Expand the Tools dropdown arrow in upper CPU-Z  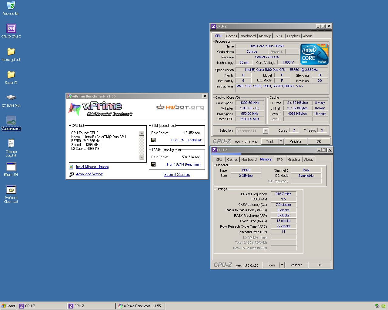pyautogui.click(x=281, y=141)
